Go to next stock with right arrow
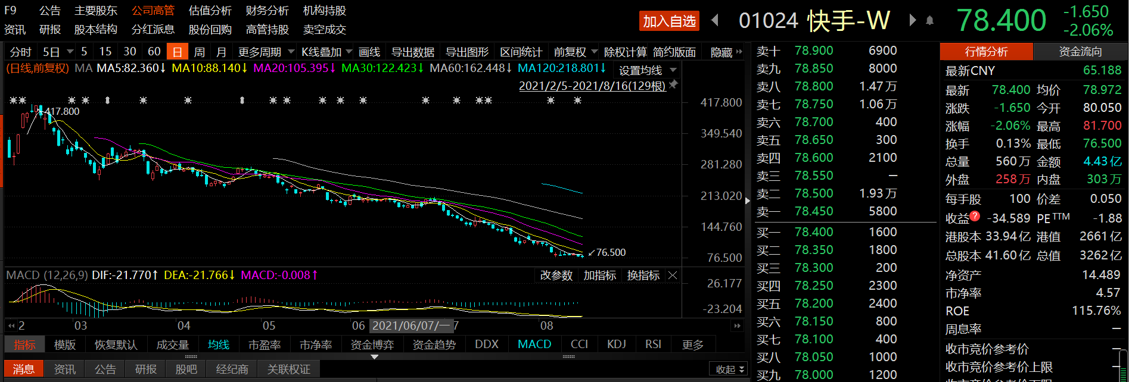The height and width of the screenshot is (382, 1129). tap(912, 20)
